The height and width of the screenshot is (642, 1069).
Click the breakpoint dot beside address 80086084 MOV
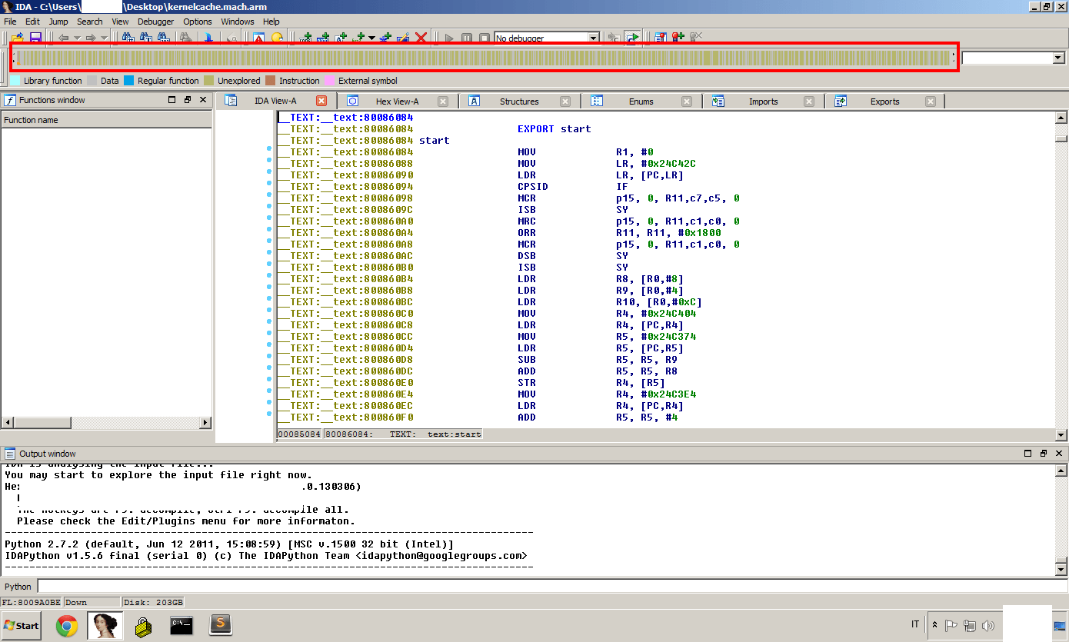[269, 148]
